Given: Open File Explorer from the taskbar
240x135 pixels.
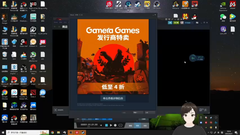Looking at the screenshot, I should pos(58,132).
